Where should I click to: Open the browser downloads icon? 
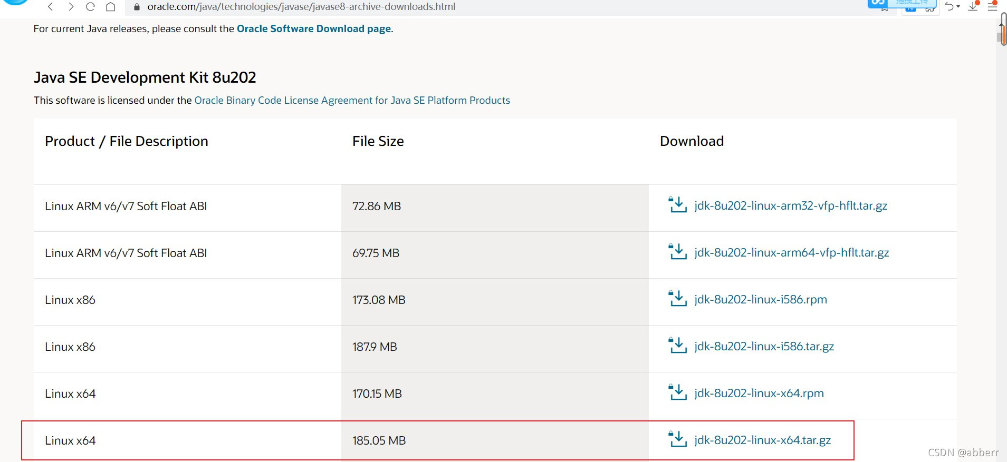click(973, 6)
